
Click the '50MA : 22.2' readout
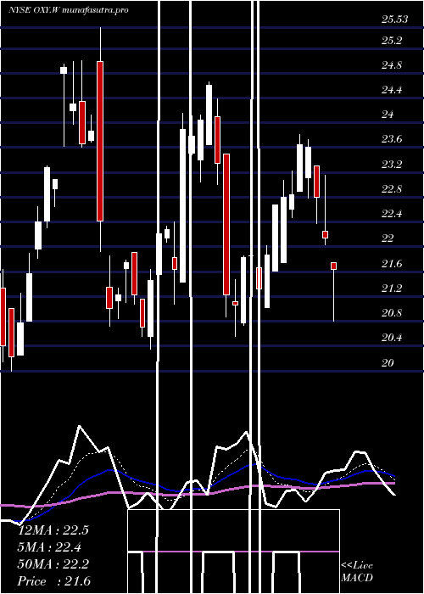click(53, 564)
